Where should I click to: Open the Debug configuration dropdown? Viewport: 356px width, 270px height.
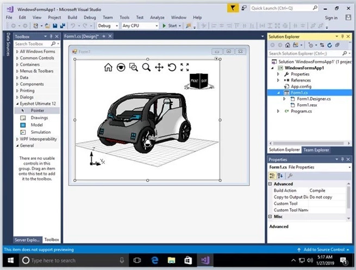click(x=117, y=26)
